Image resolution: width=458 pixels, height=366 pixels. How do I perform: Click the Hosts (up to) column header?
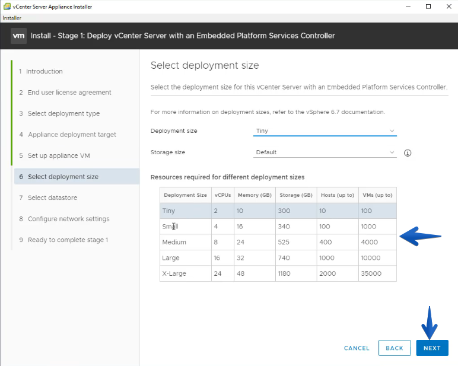pos(338,195)
